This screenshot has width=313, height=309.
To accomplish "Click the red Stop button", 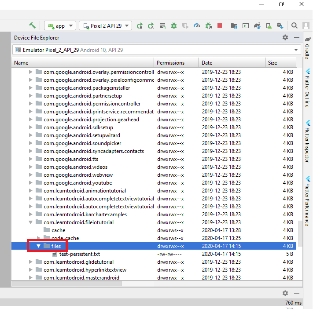I will (x=220, y=25).
